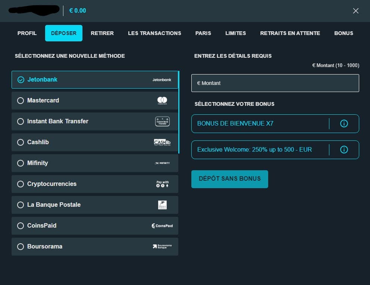This screenshot has height=285, width=370.
Task: Click the payment methods list scrollbar
Action: [x=179, y=112]
